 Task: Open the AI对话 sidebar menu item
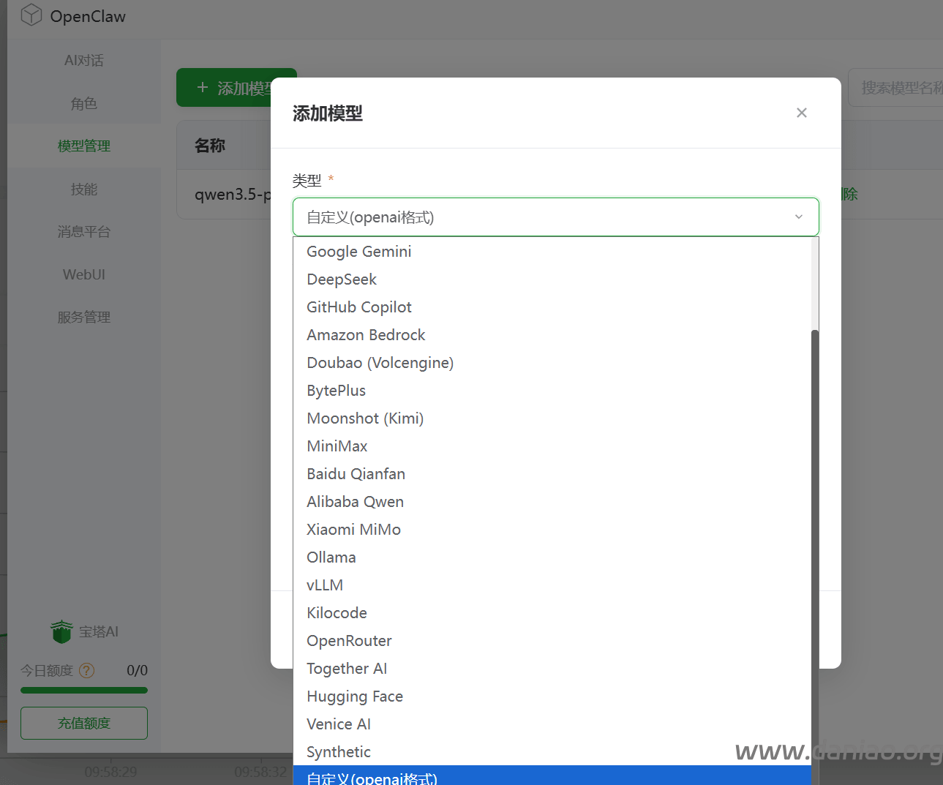[x=83, y=61]
